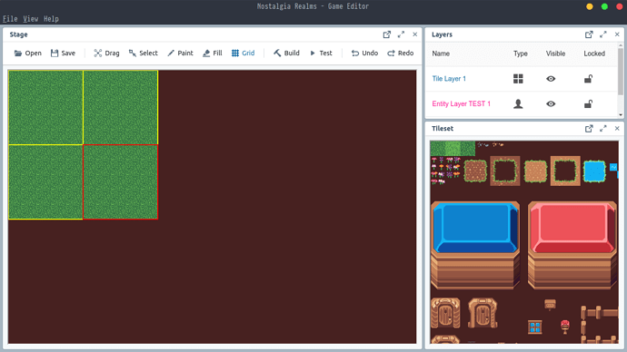Select the Paint tool in the Stage toolbar

point(180,54)
